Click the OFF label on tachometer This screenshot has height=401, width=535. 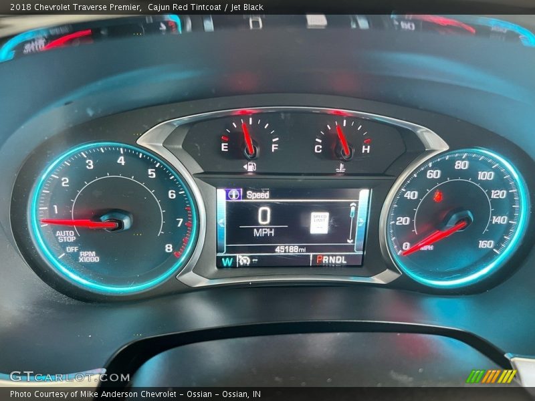(x=72, y=249)
